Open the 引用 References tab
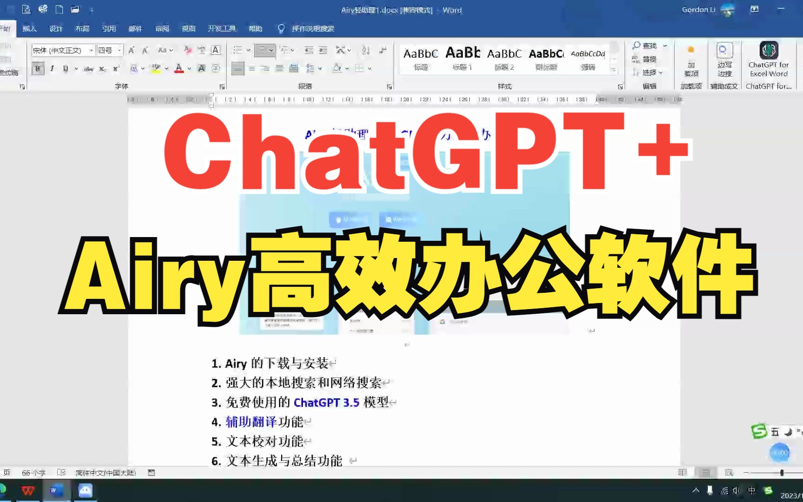Screen dimensions: 803x502 coord(109,28)
